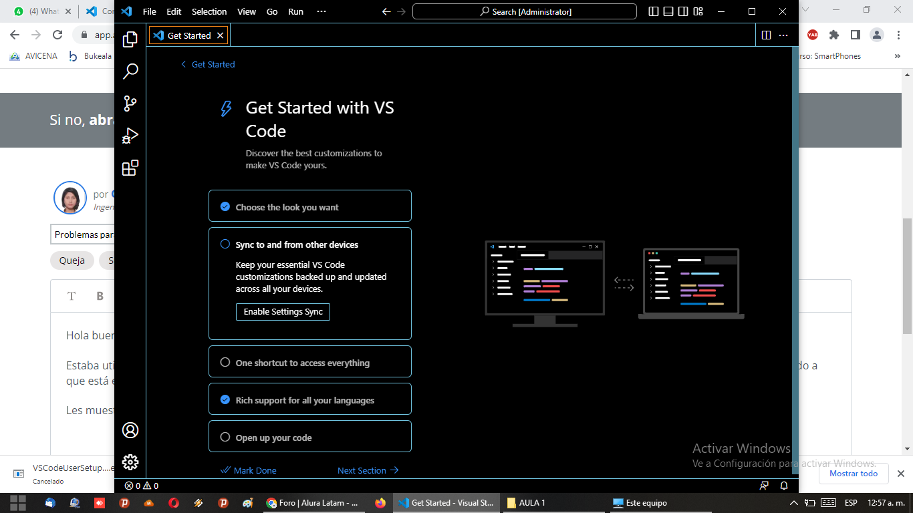The image size is (913, 513).
Task: Go back using title bar arrow
Action: point(386,11)
